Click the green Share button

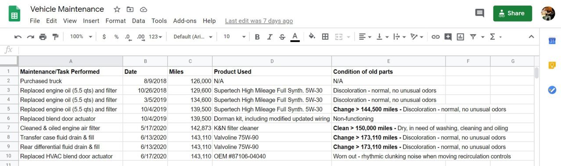point(512,13)
